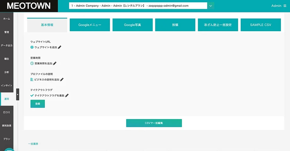The image size is (290, 151).
Task: Switch to the Googleメニュー tab
Action: [90, 25]
